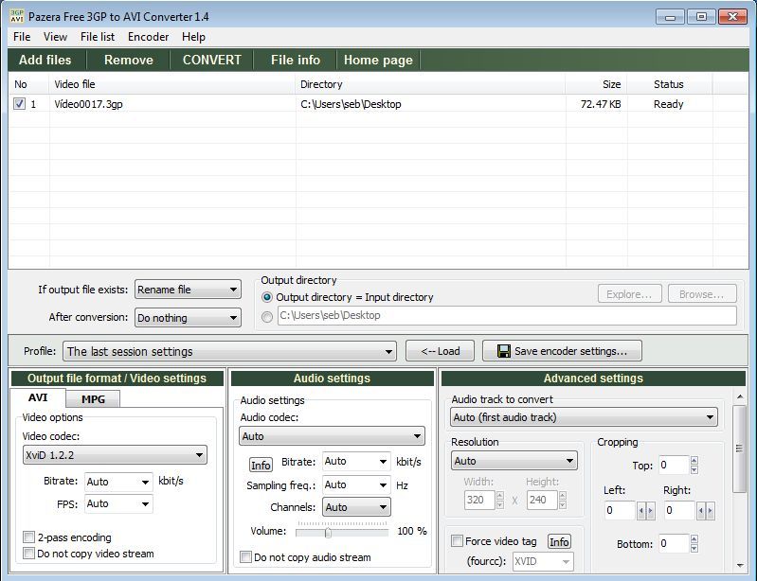Click Info button beside Force video tag
The image size is (757, 581).
pos(559,542)
